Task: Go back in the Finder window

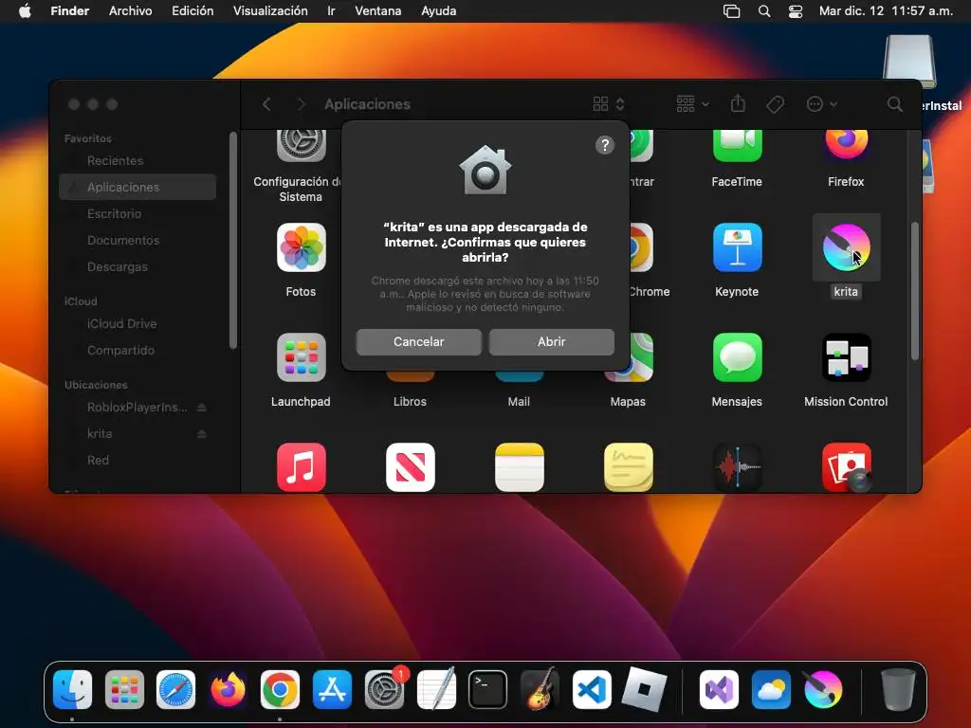Action: (266, 104)
